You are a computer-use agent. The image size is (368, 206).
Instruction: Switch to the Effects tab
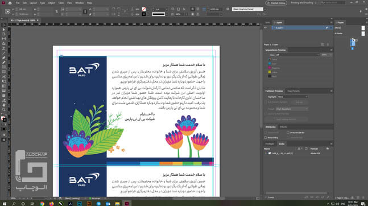tap(283, 127)
